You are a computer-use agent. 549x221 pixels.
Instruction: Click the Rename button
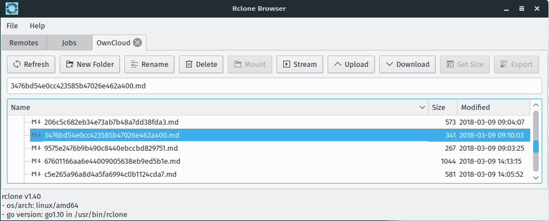coord(149,65)
